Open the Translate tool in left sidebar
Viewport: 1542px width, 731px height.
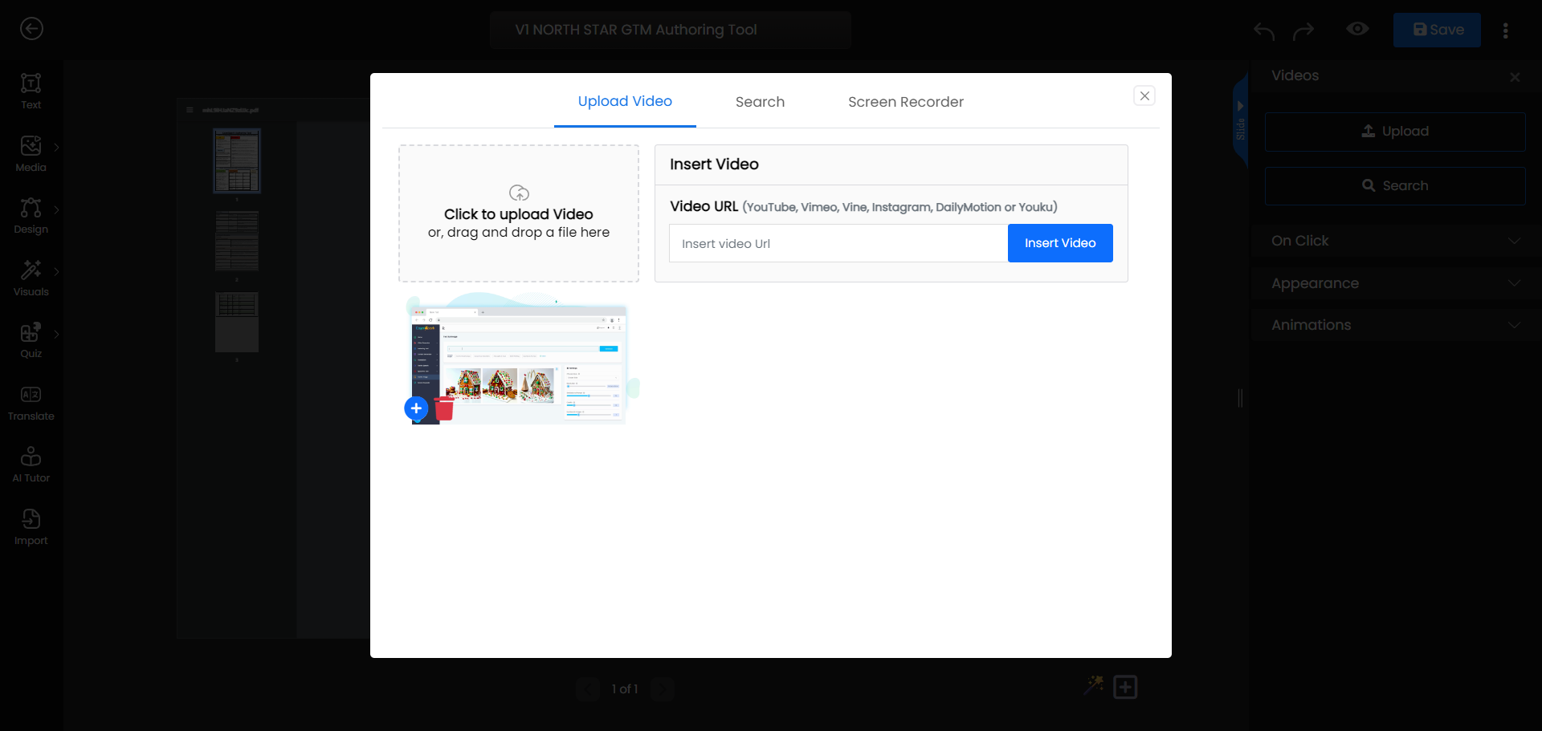(x=31, y=403)
